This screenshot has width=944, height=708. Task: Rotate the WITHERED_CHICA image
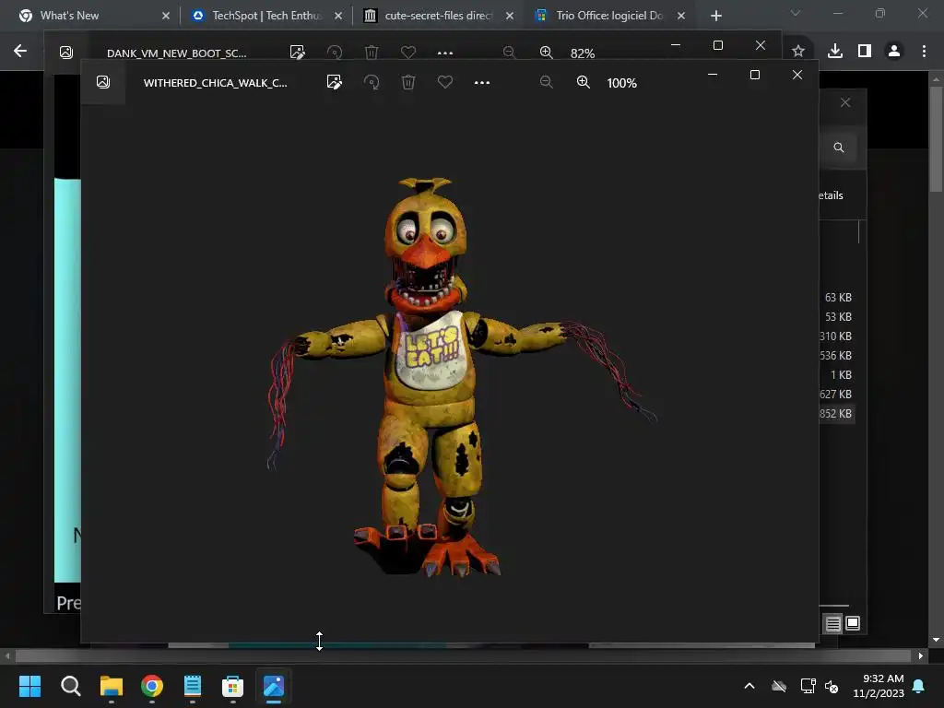(372, 82)
